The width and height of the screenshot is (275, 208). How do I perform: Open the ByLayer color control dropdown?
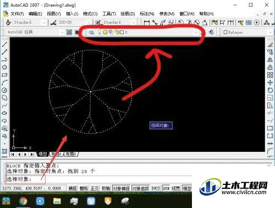coord(271,32)
